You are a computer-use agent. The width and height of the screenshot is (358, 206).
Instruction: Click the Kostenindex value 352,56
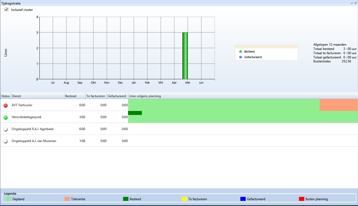tap(346, 61)
